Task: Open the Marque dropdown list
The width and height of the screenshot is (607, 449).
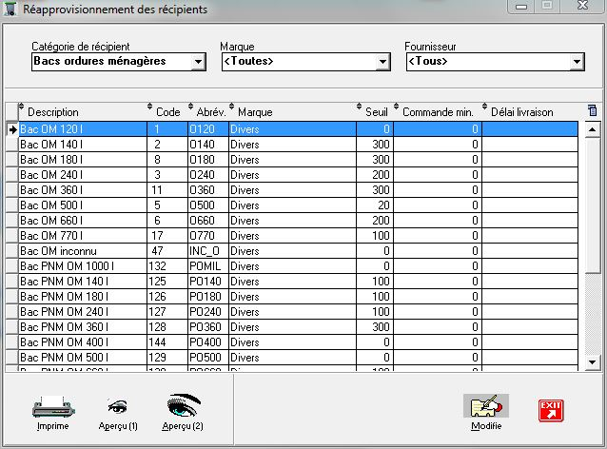Action: coord(382,62)
